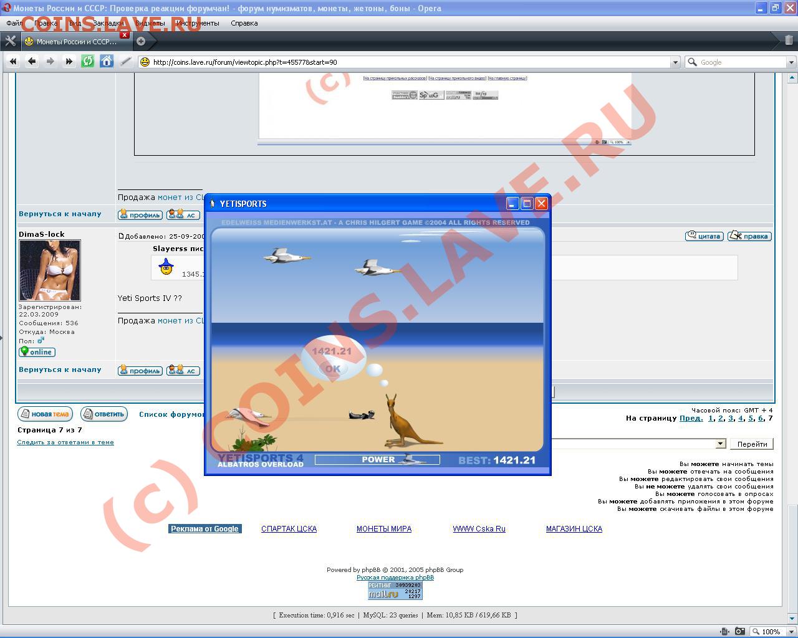The image size is (798, 638).
Task: Expand the forum jump dropdown
Action: tap(721, 444)
